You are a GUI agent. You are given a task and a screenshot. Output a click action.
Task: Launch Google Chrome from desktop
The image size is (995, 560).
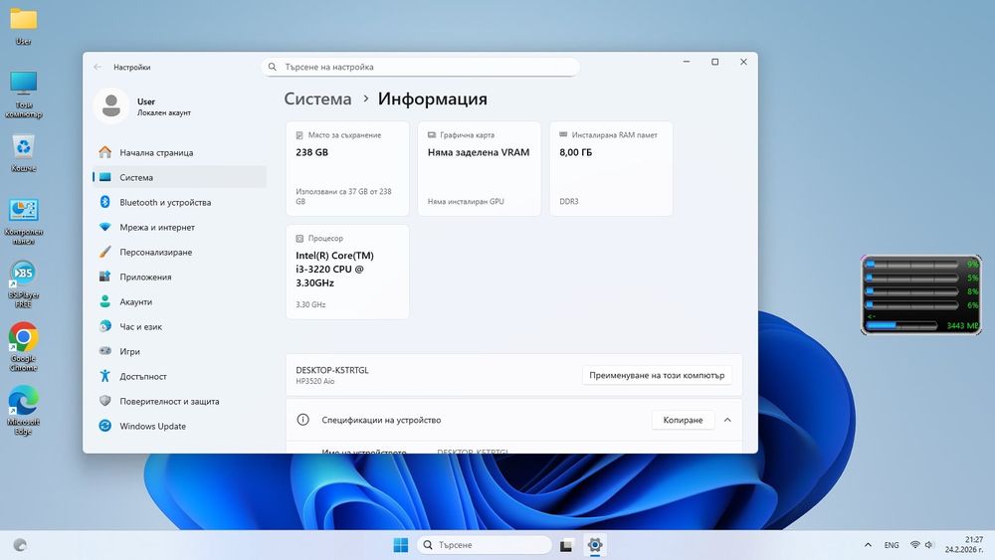pos(24,347)
